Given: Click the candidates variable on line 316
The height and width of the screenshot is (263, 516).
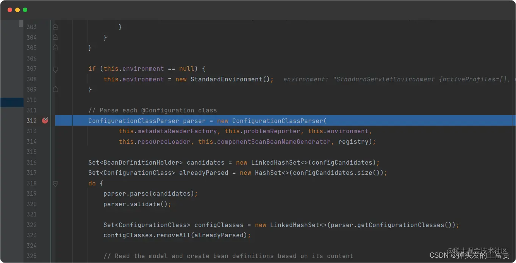Looking at the screenshot, I should pyautogui.click(x=206, y=162).
